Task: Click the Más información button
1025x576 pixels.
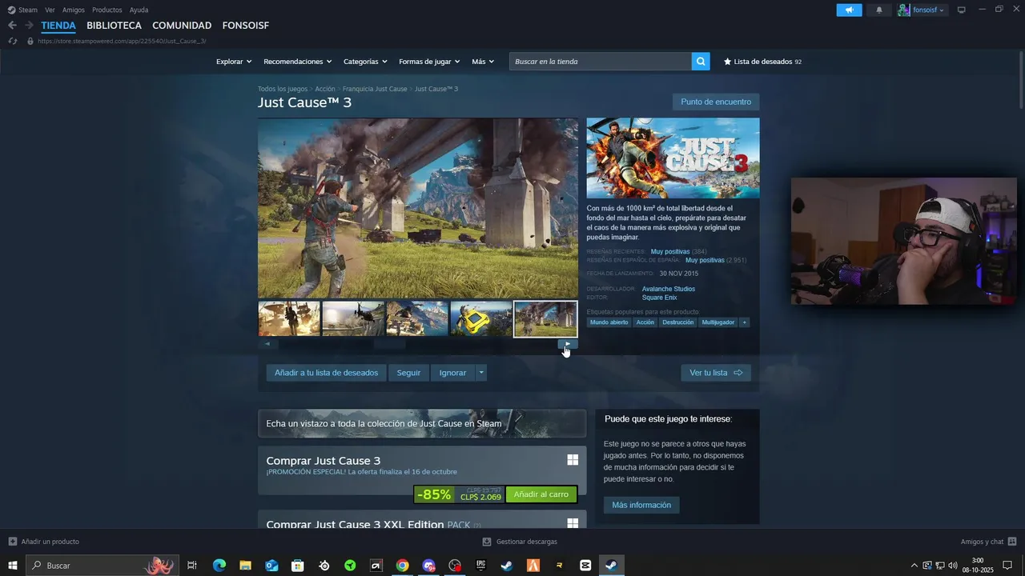Action: coord(641,505)
